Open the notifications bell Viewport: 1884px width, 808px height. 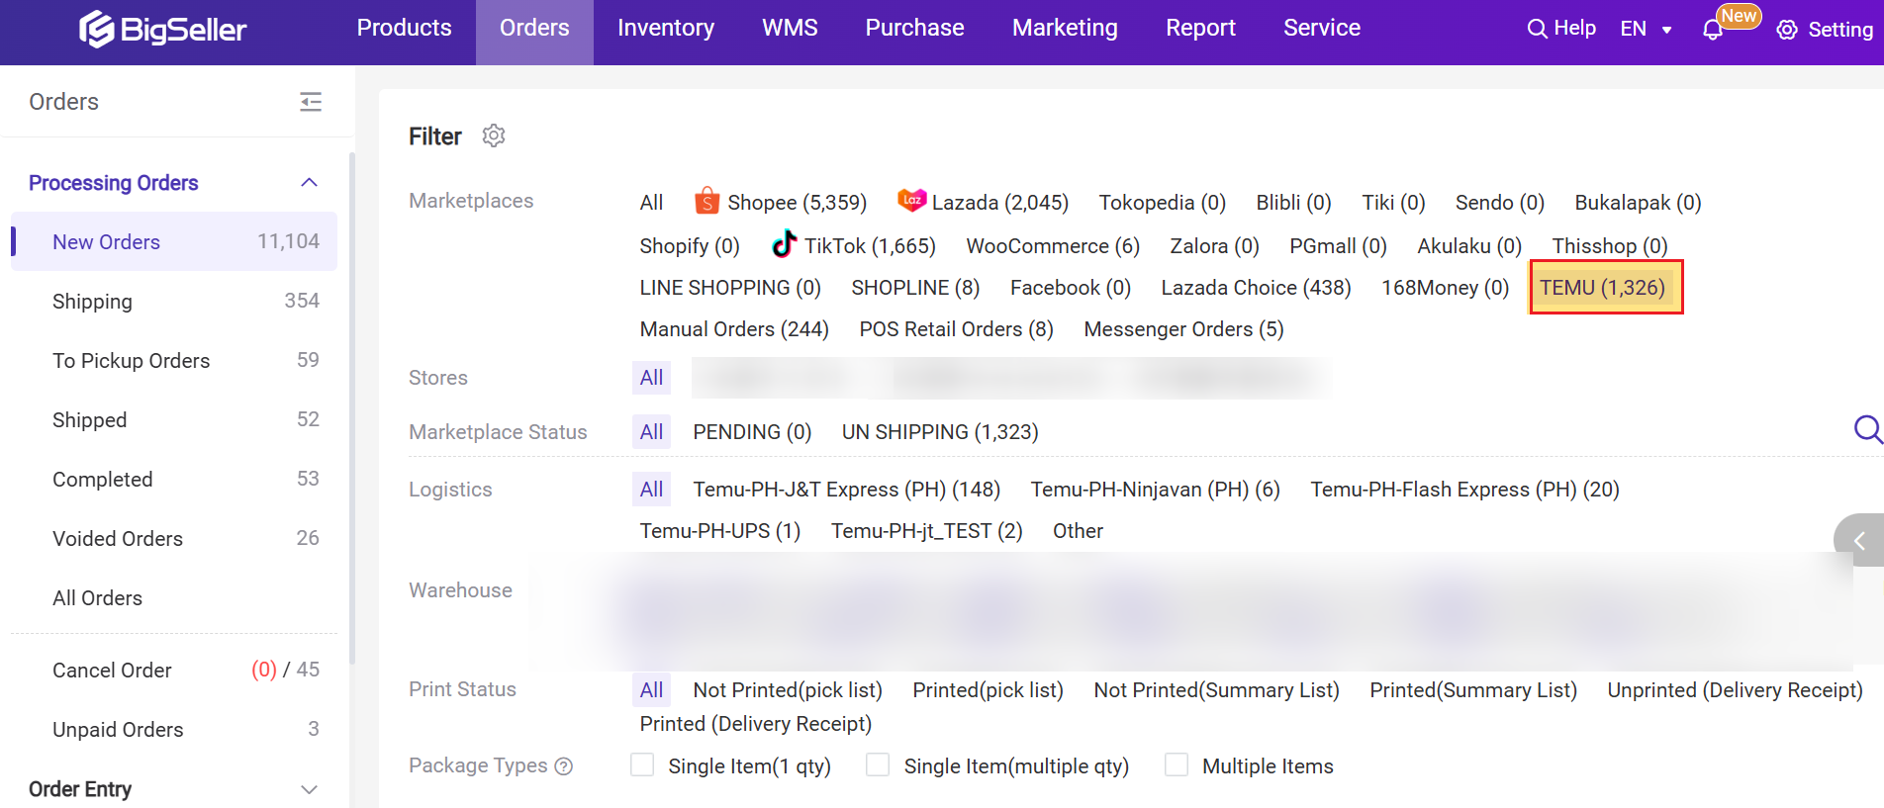[x=1713, y=30]
